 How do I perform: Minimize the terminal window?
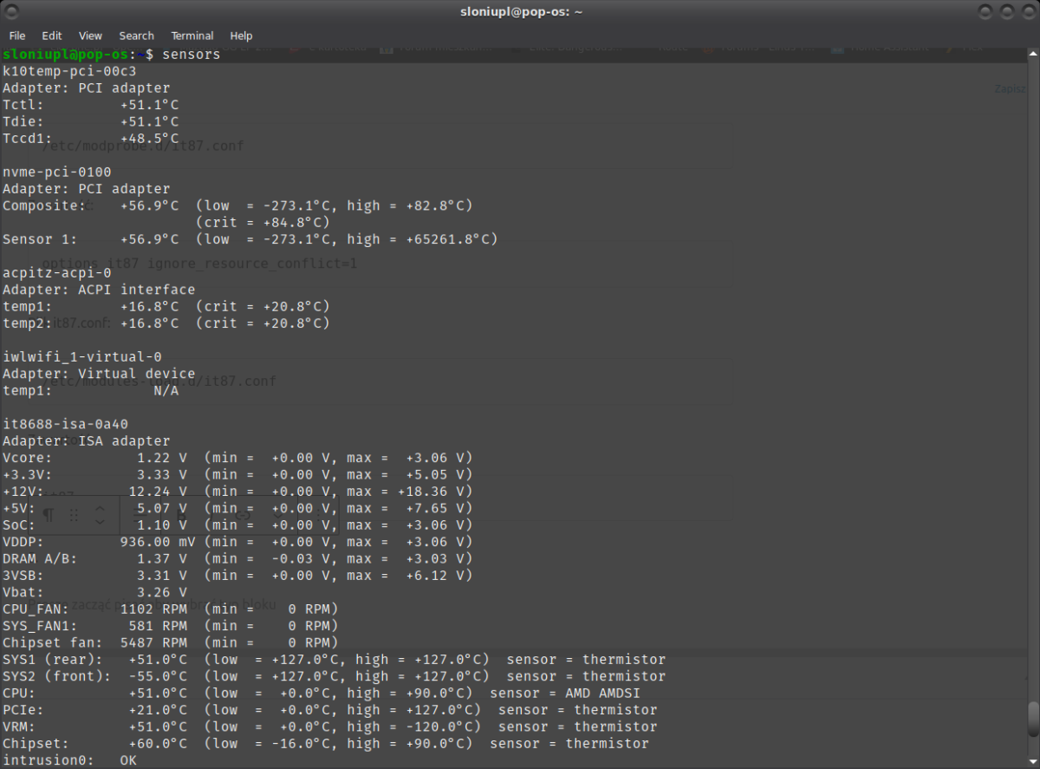tap(986, 11)
